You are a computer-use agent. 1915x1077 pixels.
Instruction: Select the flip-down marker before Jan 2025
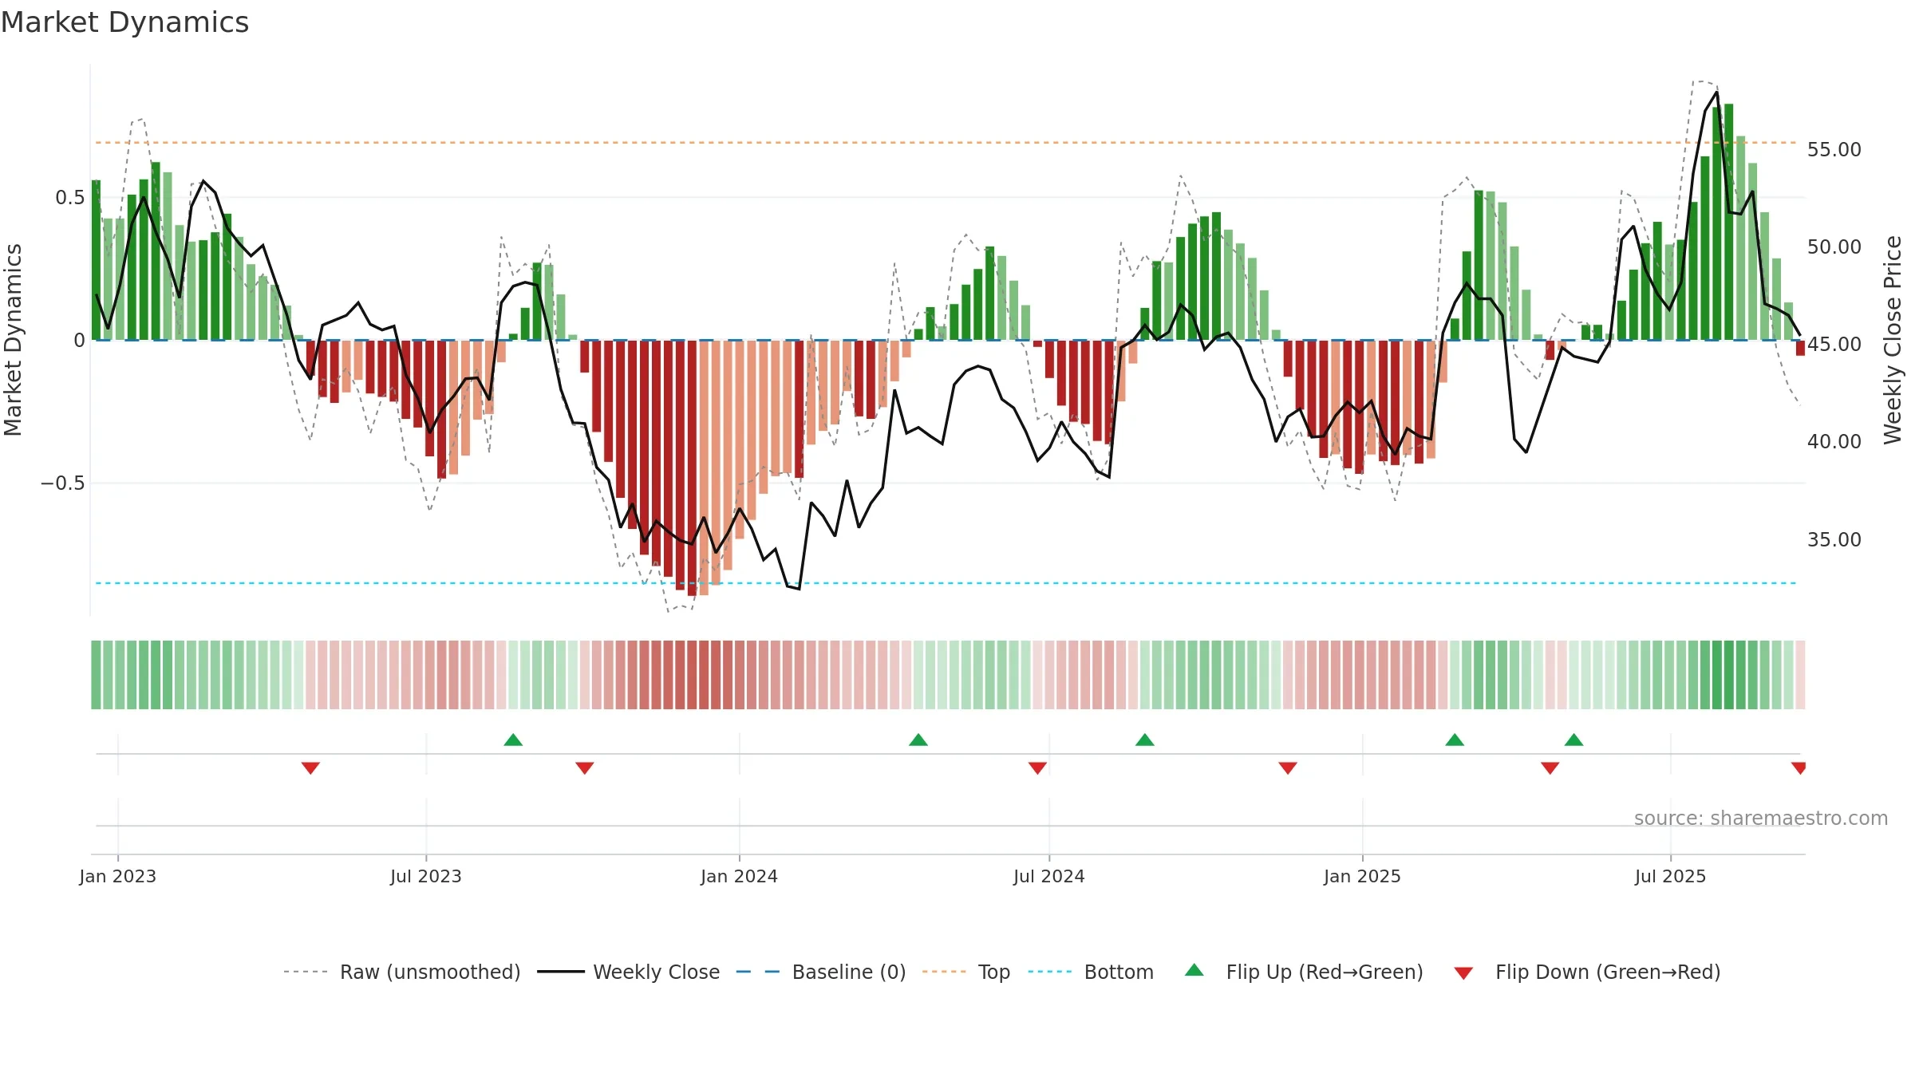pyautogui.click(x=1288, y=768)
